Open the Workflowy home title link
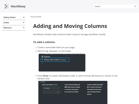The image size is (139, 104). (18, 6)
